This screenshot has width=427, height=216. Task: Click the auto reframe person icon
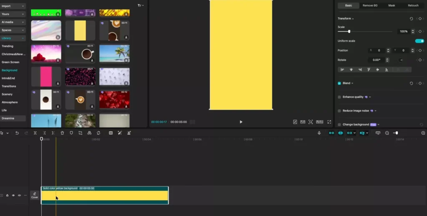coord(129,133)
